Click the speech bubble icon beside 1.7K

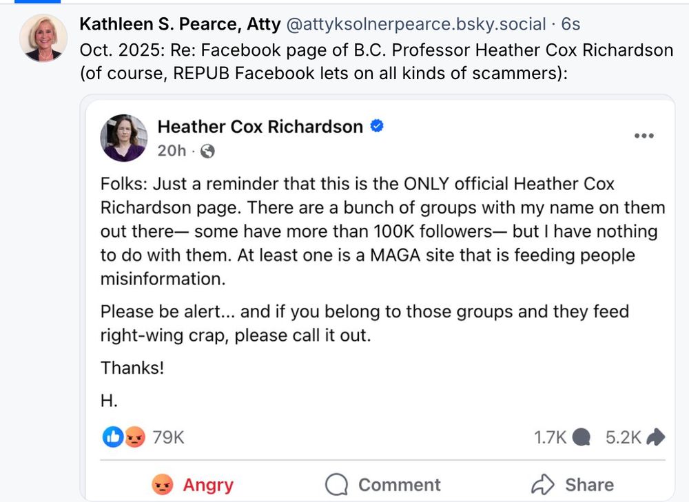582,437
